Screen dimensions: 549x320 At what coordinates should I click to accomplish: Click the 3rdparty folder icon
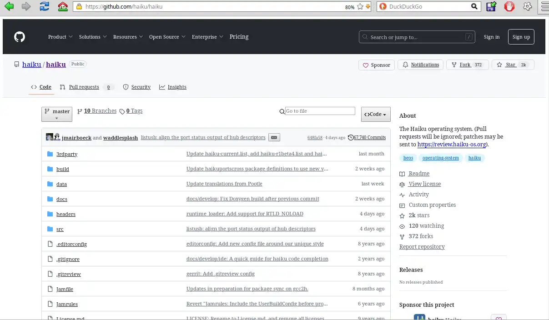pyautogui.click(x=50, y=154)
